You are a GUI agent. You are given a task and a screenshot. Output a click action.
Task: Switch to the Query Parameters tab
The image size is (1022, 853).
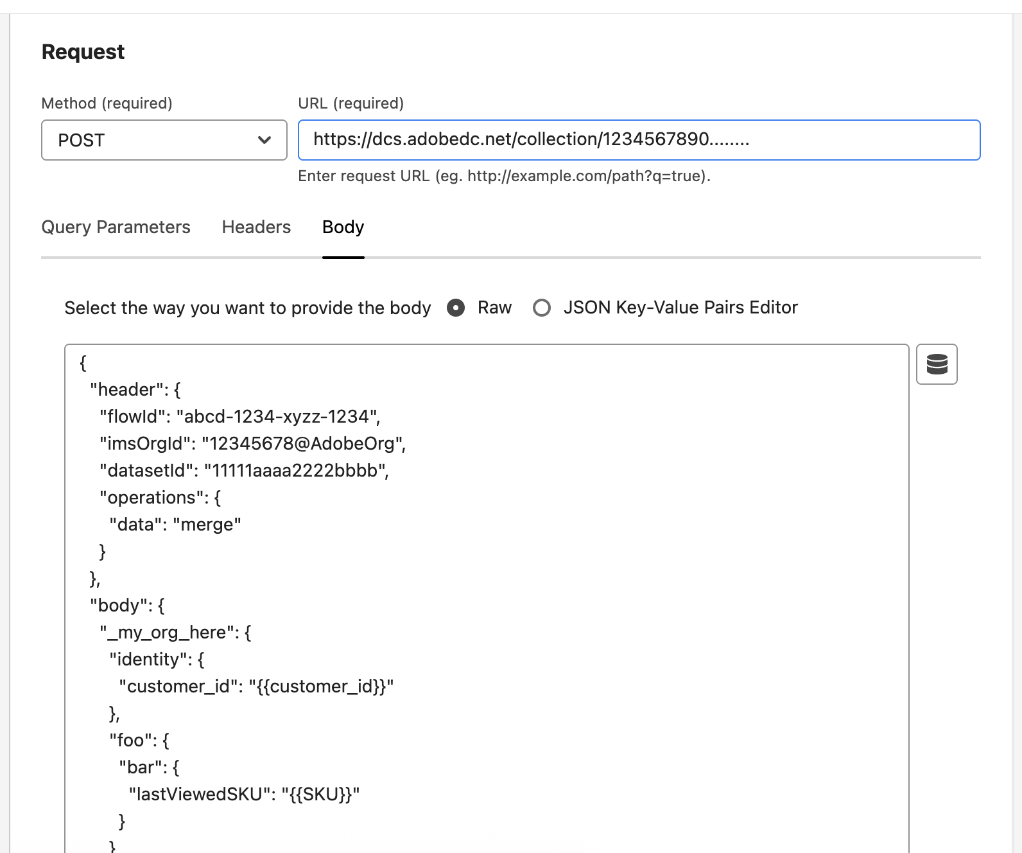pos(116,227)
